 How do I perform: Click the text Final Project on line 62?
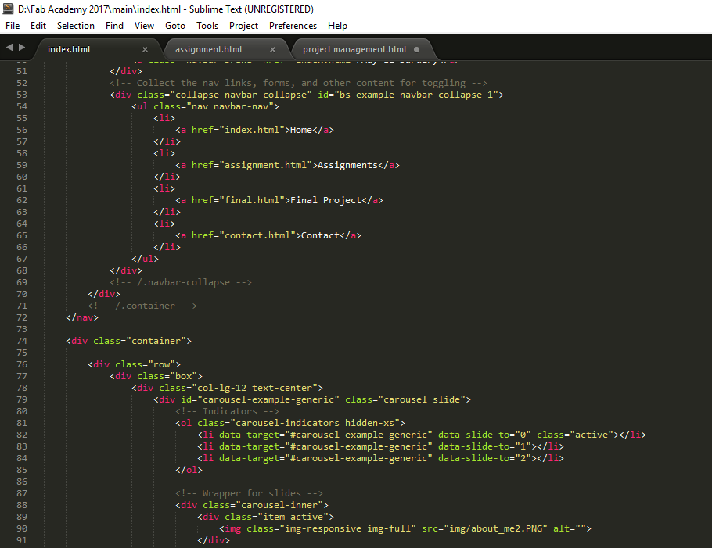326,200
